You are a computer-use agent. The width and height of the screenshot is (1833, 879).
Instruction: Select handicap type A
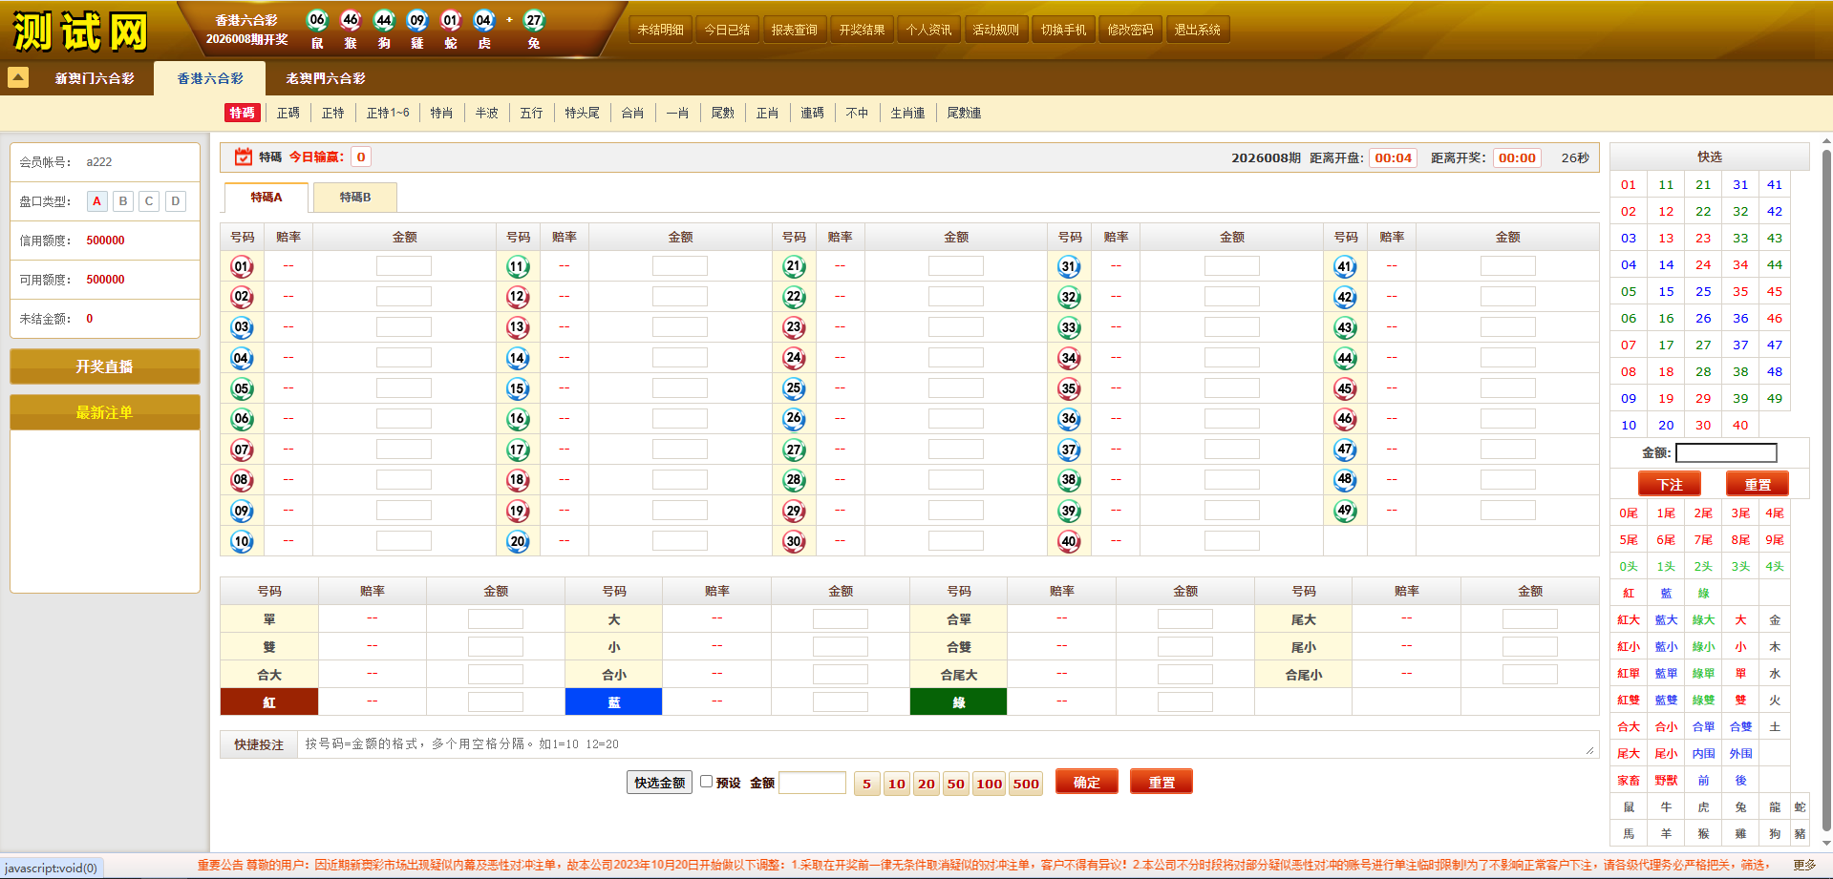tap(96, 201)
